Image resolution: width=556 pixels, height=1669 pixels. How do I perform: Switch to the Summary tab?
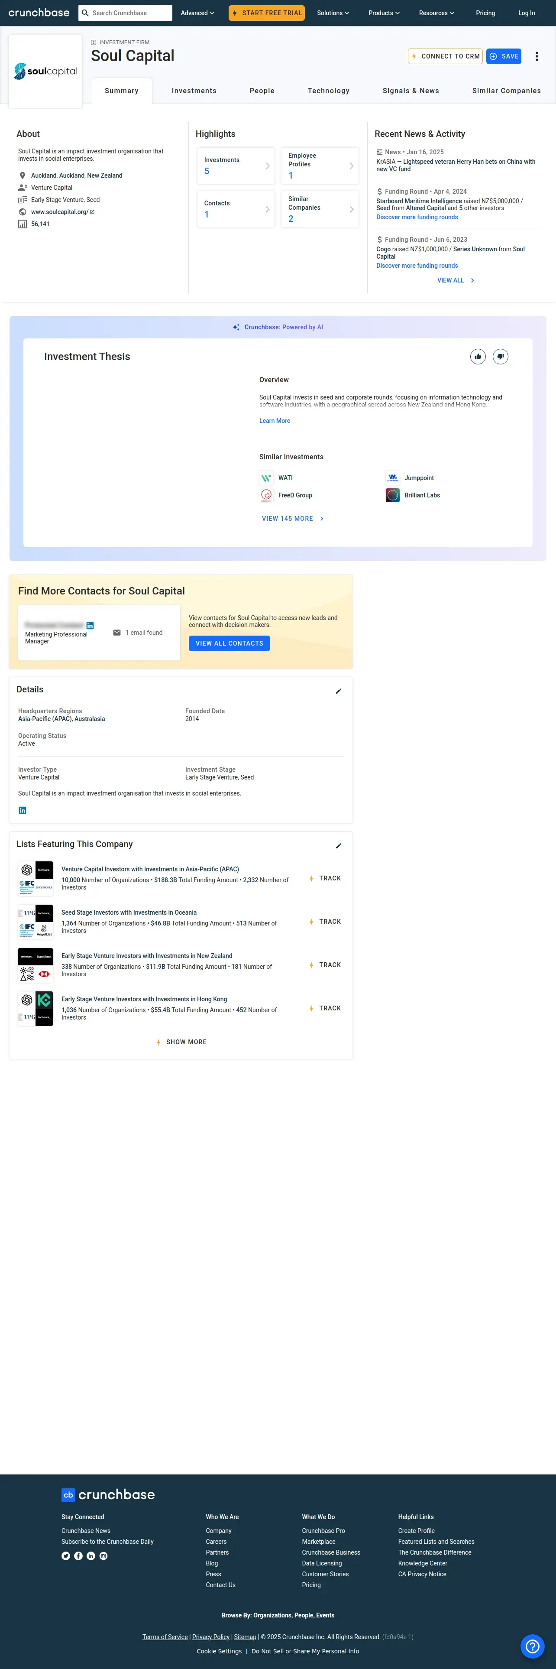[122, 91]
